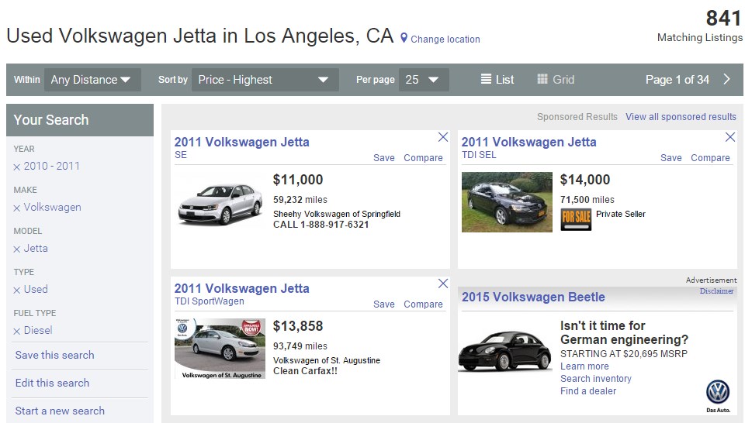Remove the Diesel fuel type filter
The image size is (745, 423).
(16, 331)
